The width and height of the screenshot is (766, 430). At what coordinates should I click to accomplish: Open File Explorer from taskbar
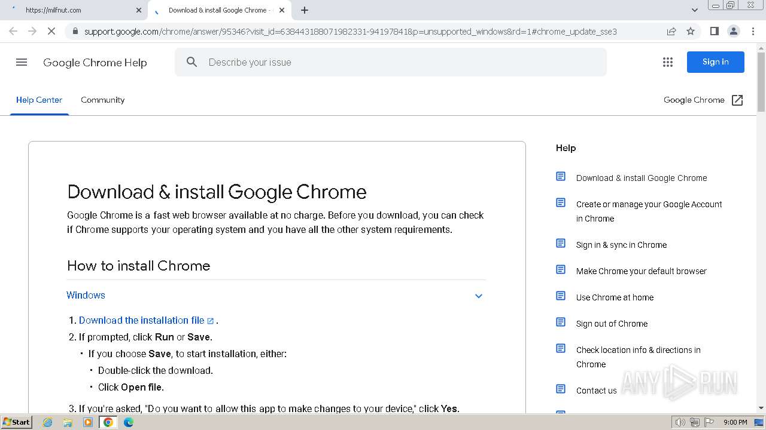click(x=68, y=422)
